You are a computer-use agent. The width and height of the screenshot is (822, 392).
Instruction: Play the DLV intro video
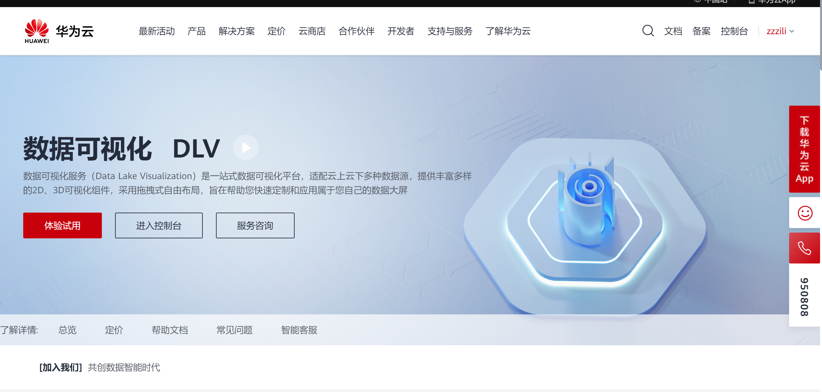click(x=246, y=148)
